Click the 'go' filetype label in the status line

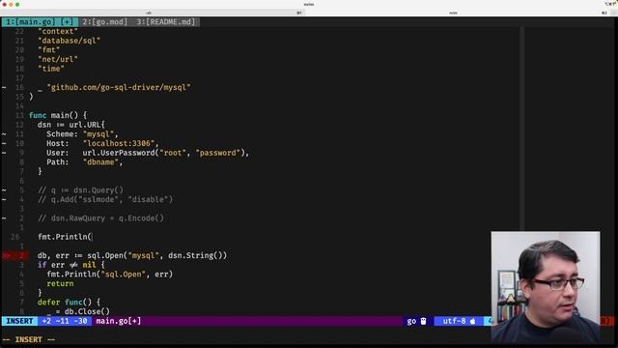(411, 321)
